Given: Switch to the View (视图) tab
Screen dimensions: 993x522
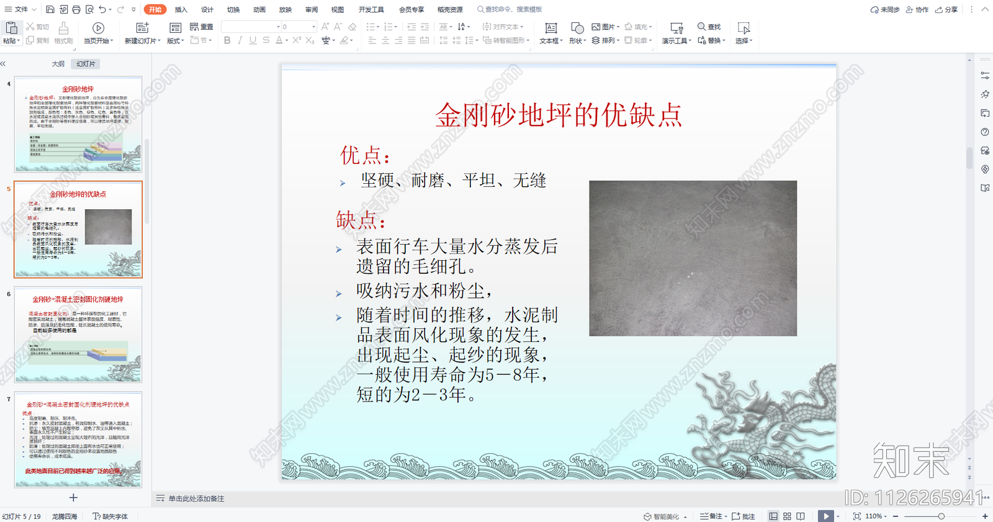Looking at the screenshot, I should 338,9.
